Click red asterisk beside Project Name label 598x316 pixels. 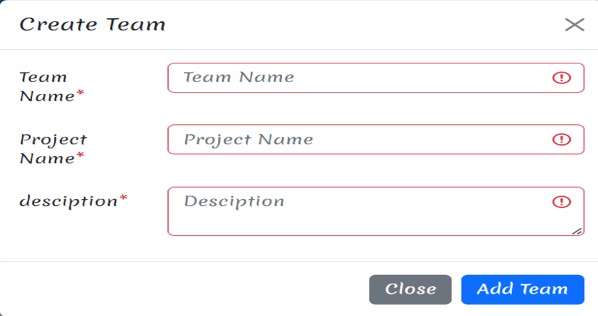coord(80,155)
